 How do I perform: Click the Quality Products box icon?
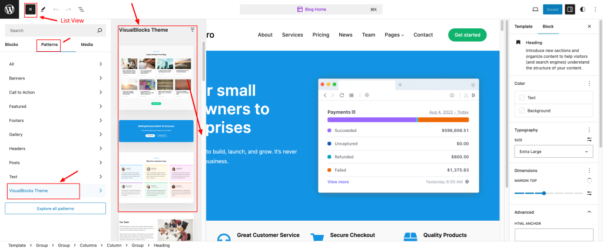[410, 238]
